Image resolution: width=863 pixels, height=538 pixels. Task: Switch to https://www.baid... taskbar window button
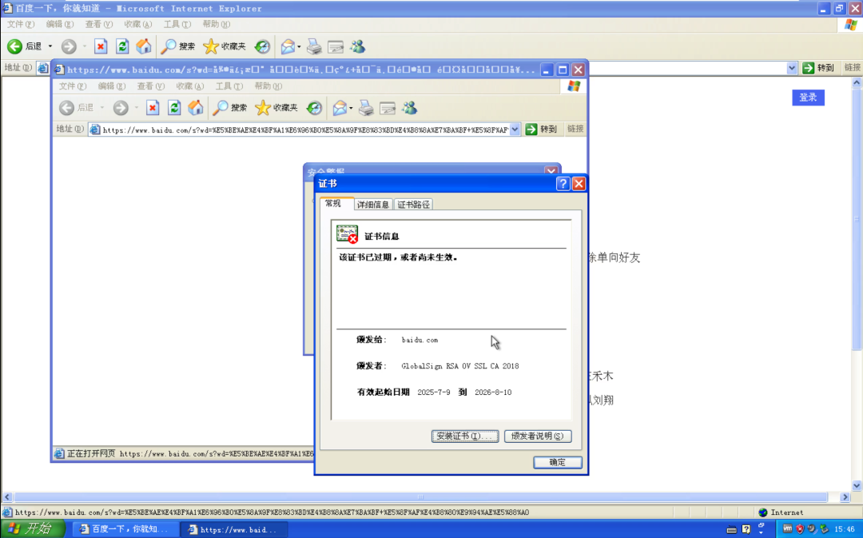(x=234, y=529)
